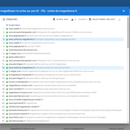Image resolution: width=130 pixels, height=130 pixels.
Task: Open result 21 christelle-magnetiseuse-vendee.fr
Action: [26, 100]
